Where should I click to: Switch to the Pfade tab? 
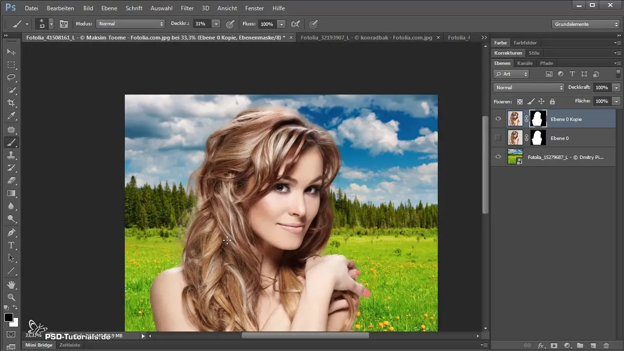tap(546, 63)
